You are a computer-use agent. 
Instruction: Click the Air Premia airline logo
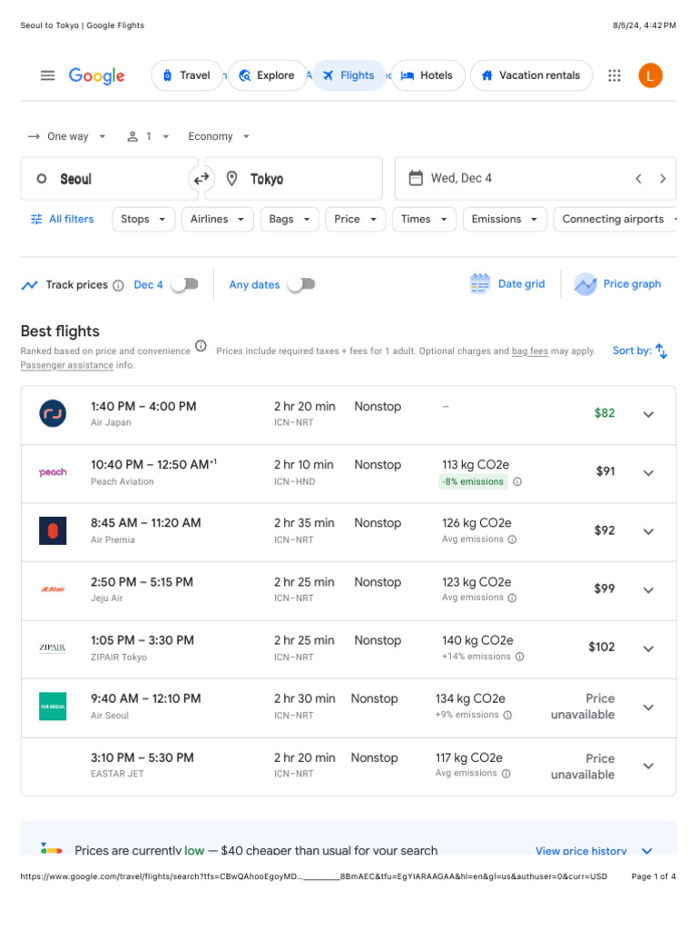pos(53,530)
